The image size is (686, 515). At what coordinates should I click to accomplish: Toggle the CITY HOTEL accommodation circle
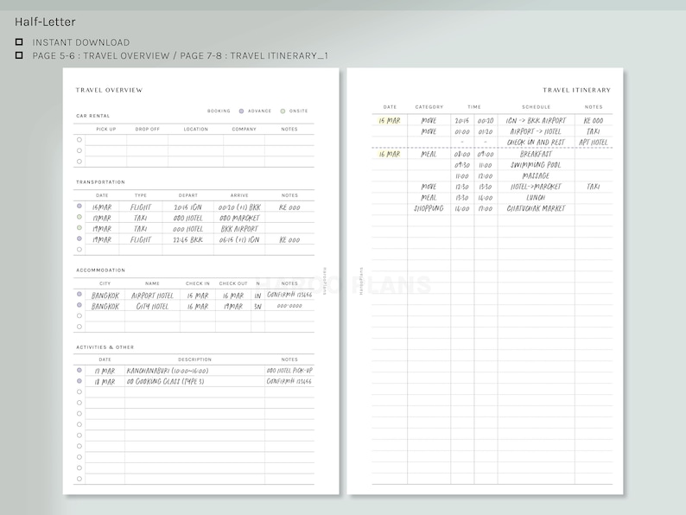[79, 305]
